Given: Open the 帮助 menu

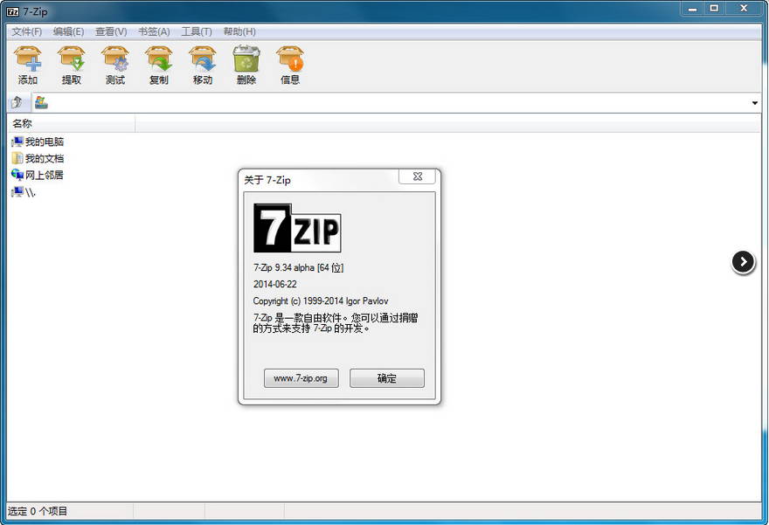Looking at the screenshot, I should [x=239, y=31].
